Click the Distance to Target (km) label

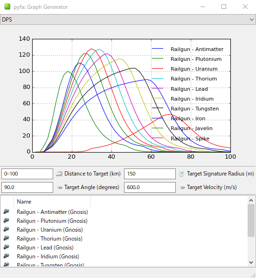click(92, 174)
